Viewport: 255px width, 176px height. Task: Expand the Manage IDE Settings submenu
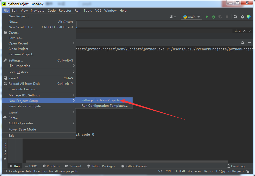(39, 95)
